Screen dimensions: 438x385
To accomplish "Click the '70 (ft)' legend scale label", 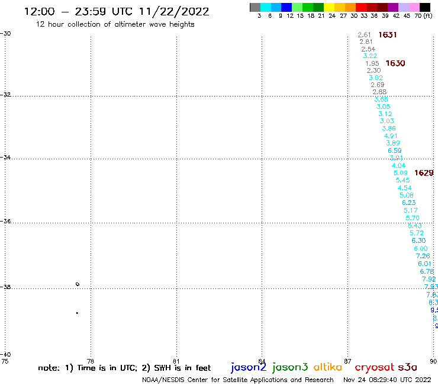I will click(x=423, y=16).
